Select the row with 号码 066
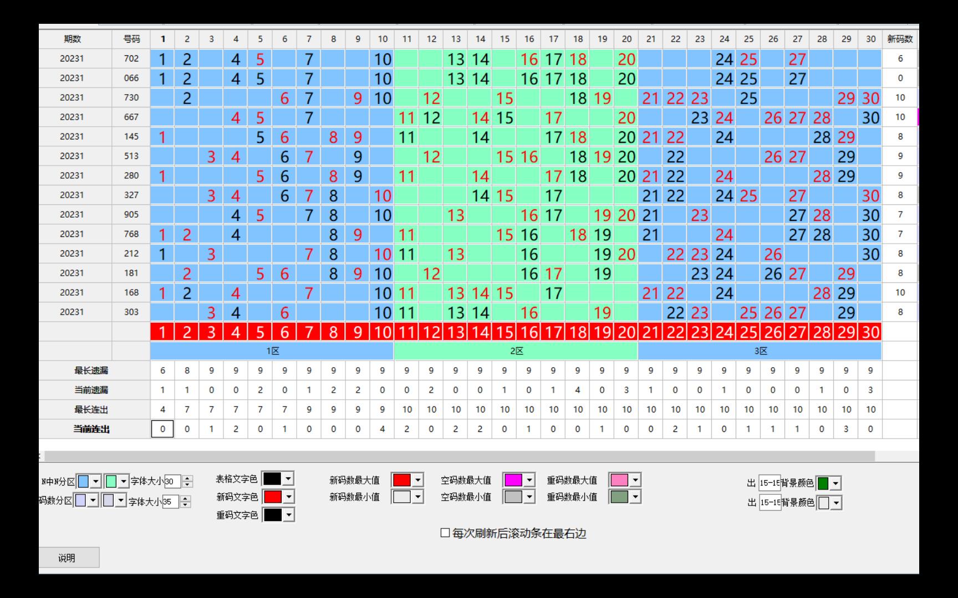The width and height of the screenshot is (958, 598). point(478,78)
